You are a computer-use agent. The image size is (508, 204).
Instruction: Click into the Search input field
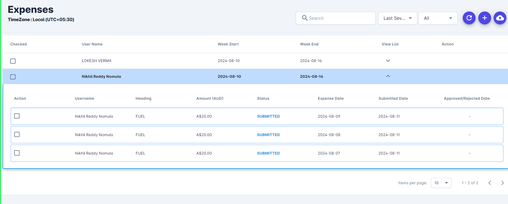335,18
